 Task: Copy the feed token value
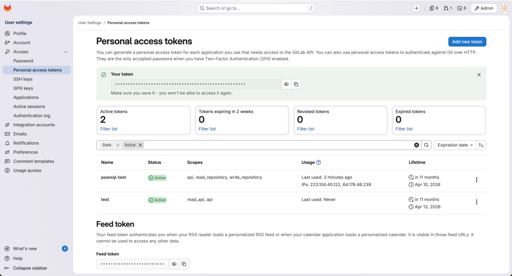coord(184,264)
